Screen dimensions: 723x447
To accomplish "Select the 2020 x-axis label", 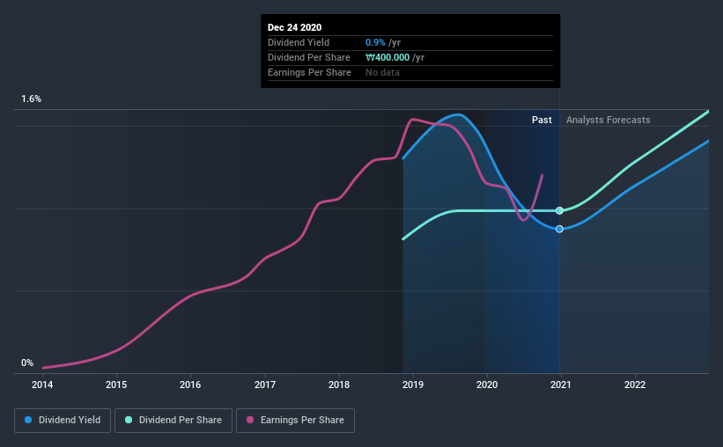I will [x=487, y=385].
